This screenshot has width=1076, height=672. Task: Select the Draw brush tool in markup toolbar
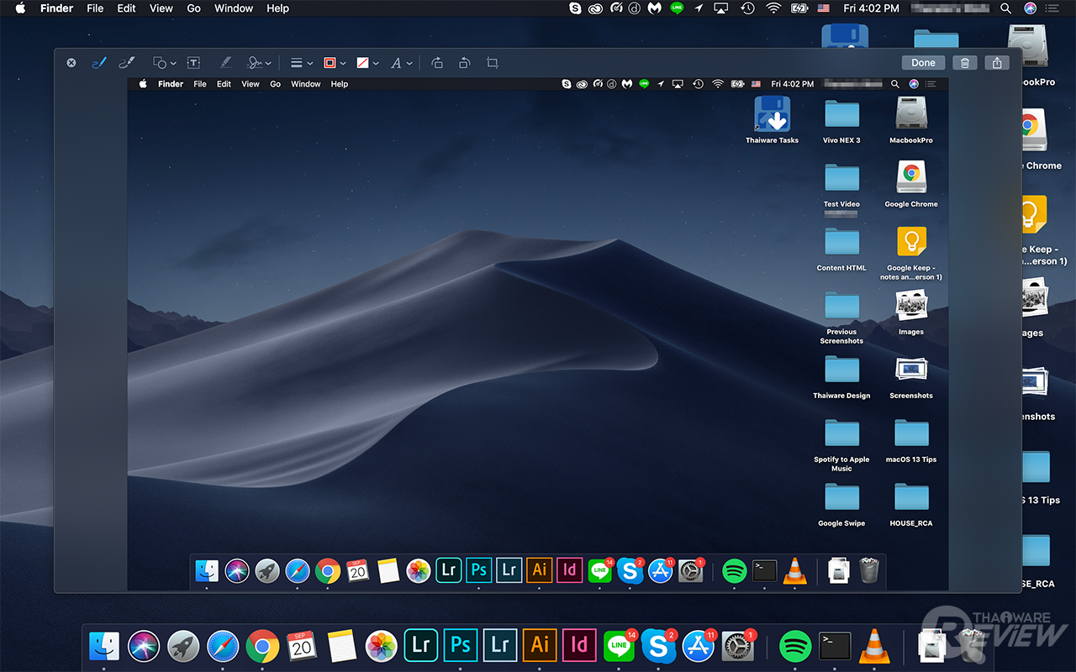[127, 63]
